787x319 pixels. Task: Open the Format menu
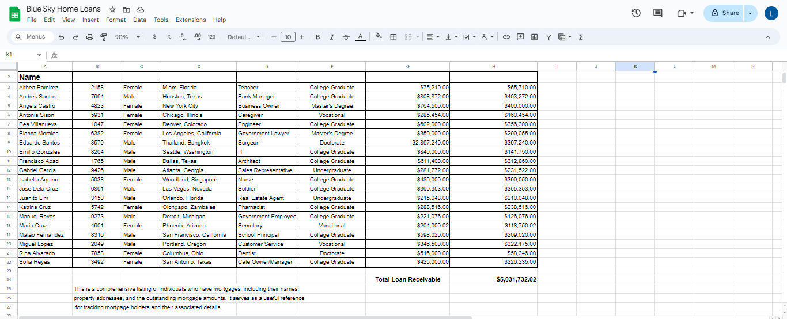point(116,20)
